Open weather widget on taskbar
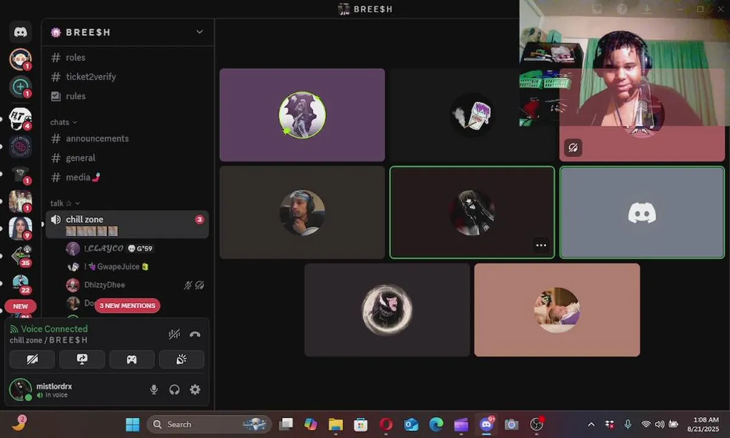730x438 pixels. [x=19, y=424]
